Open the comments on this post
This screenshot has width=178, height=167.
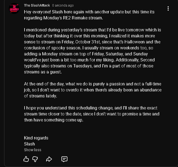64,159
